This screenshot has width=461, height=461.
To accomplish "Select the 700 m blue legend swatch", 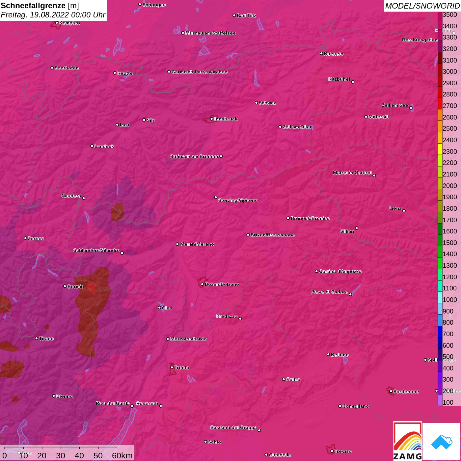I will 440,331.
